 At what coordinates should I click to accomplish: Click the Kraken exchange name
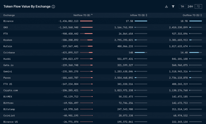pyautogui.click(x=8, y=40)
